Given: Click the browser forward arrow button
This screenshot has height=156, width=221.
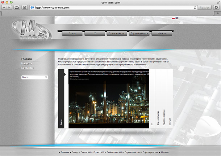Looking at the screenshot, I should click(9, 8).
